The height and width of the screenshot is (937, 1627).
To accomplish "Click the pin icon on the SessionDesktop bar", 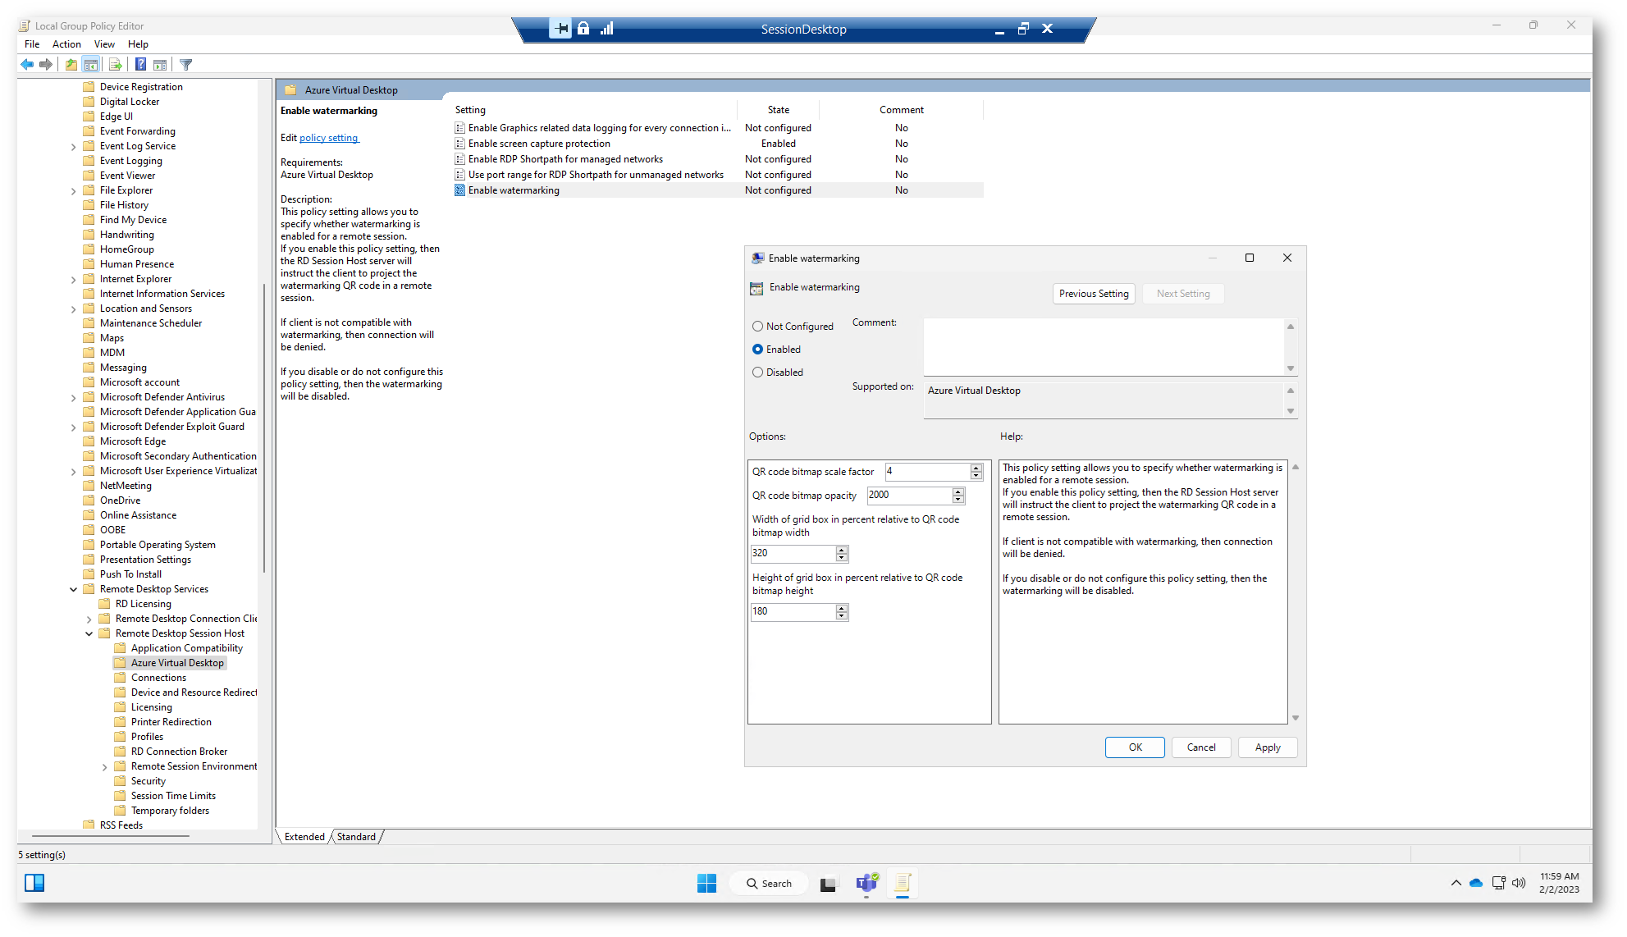I will [x=560, y=29].
